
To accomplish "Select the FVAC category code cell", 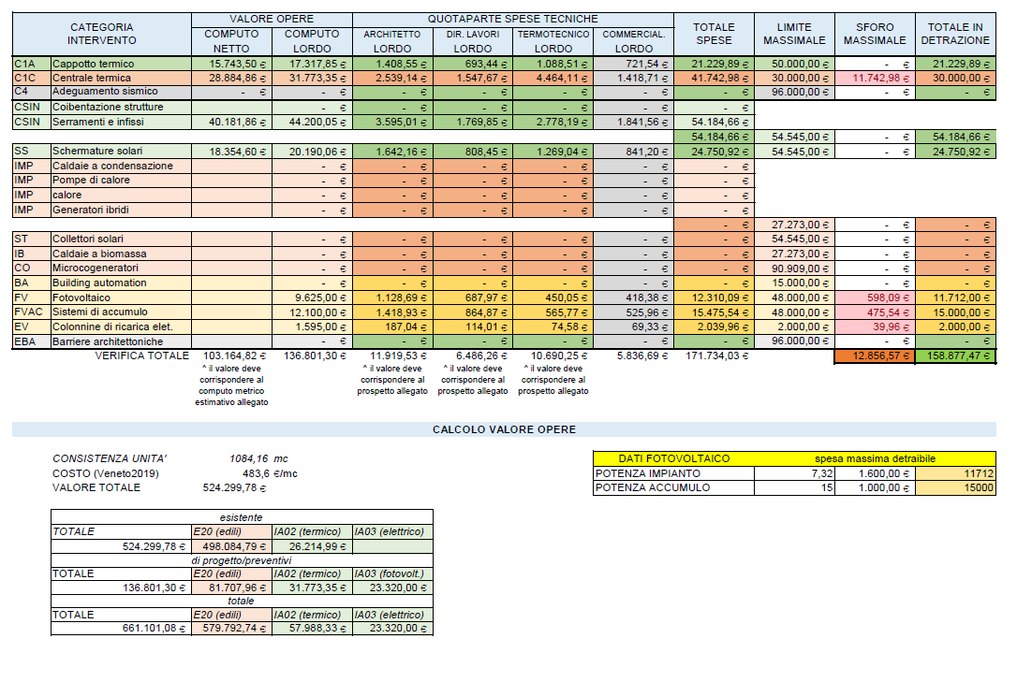I will (32, 312).
